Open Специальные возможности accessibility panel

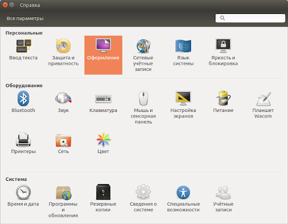(x=183, y=198)
